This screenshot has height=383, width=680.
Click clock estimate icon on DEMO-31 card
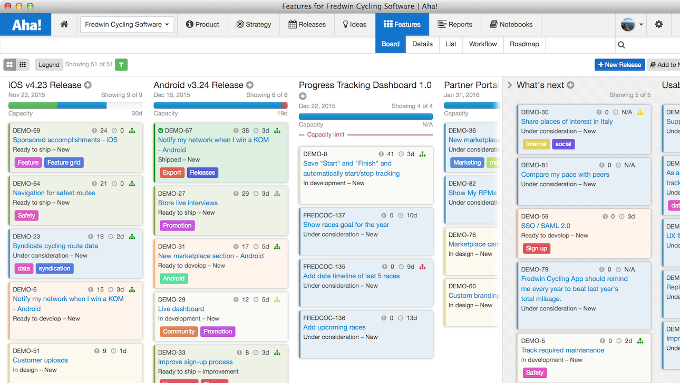256,247
